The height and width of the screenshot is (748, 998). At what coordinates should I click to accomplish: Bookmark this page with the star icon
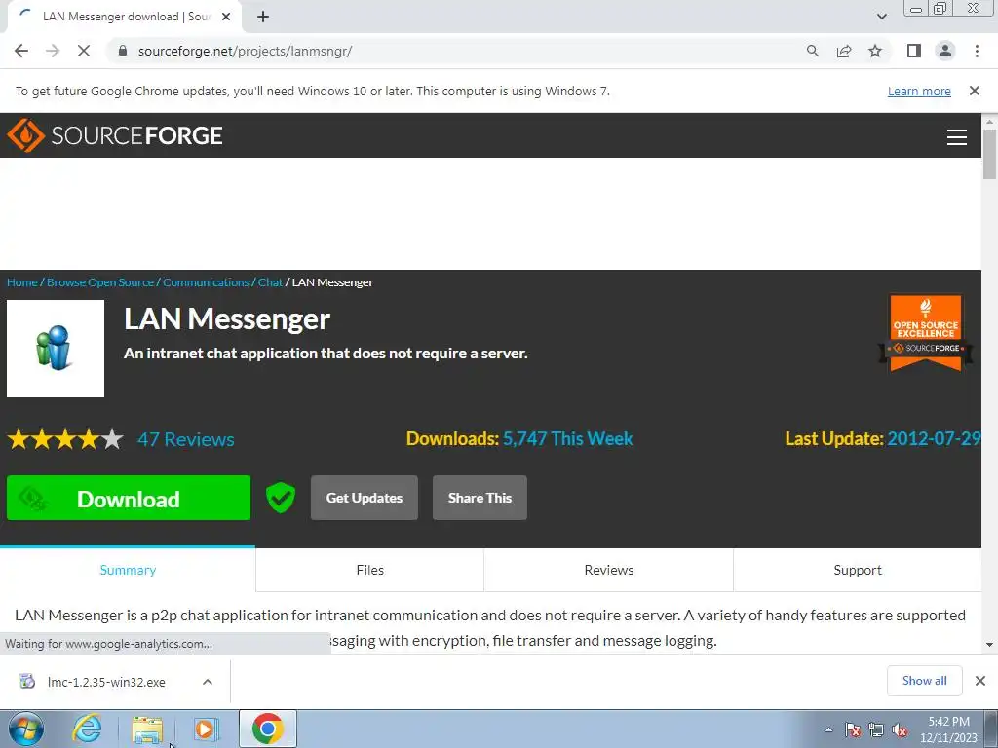875,51
